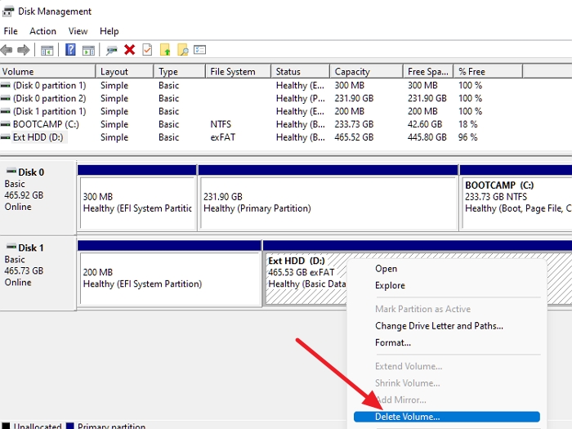Click drive icon beside Ext HDD (D:) row
This screenshot has height=429, width=572.
pos(6,137)
